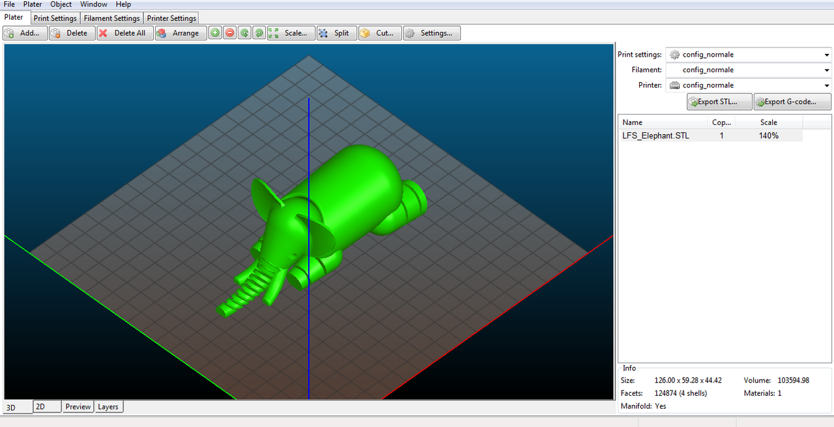834x427 pixels.
Task: Open the Plater menu in the menu bar
Action: pos(33,5)
